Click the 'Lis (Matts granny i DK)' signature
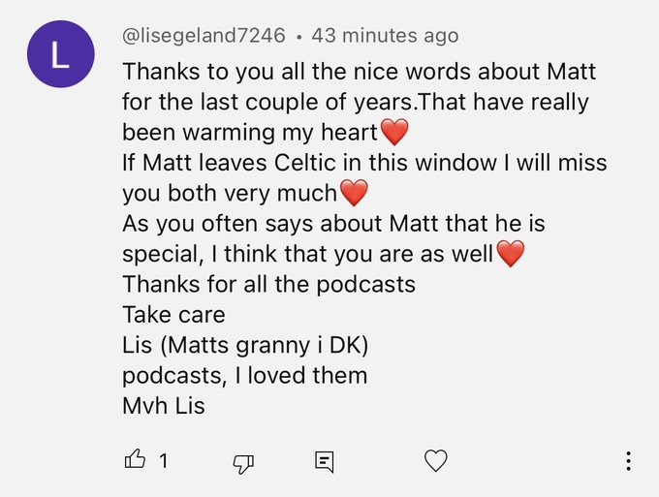659x497 pixels. point(245,345)
